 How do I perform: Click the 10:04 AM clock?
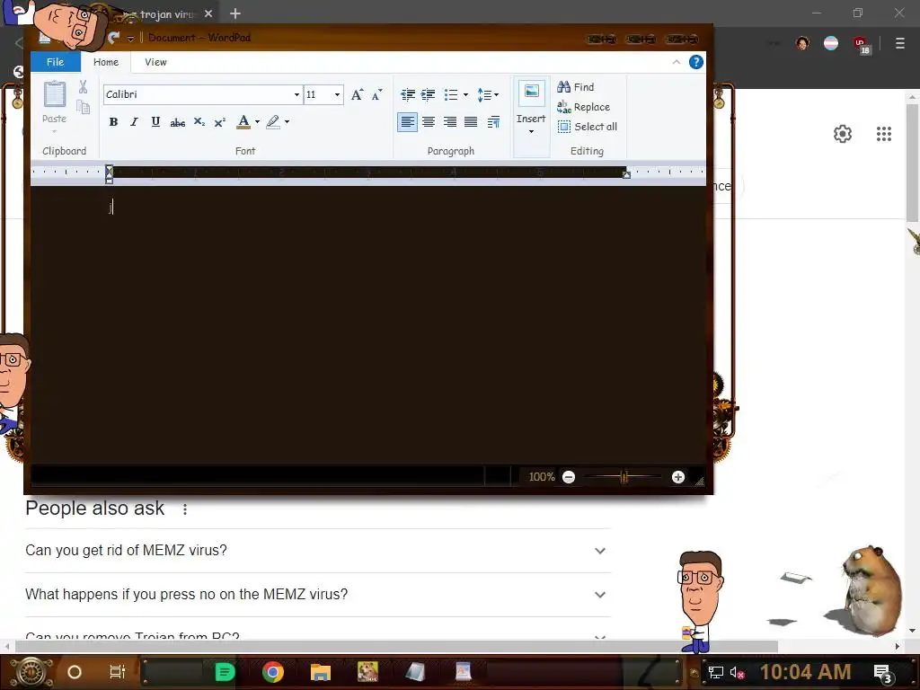point(806,672)
